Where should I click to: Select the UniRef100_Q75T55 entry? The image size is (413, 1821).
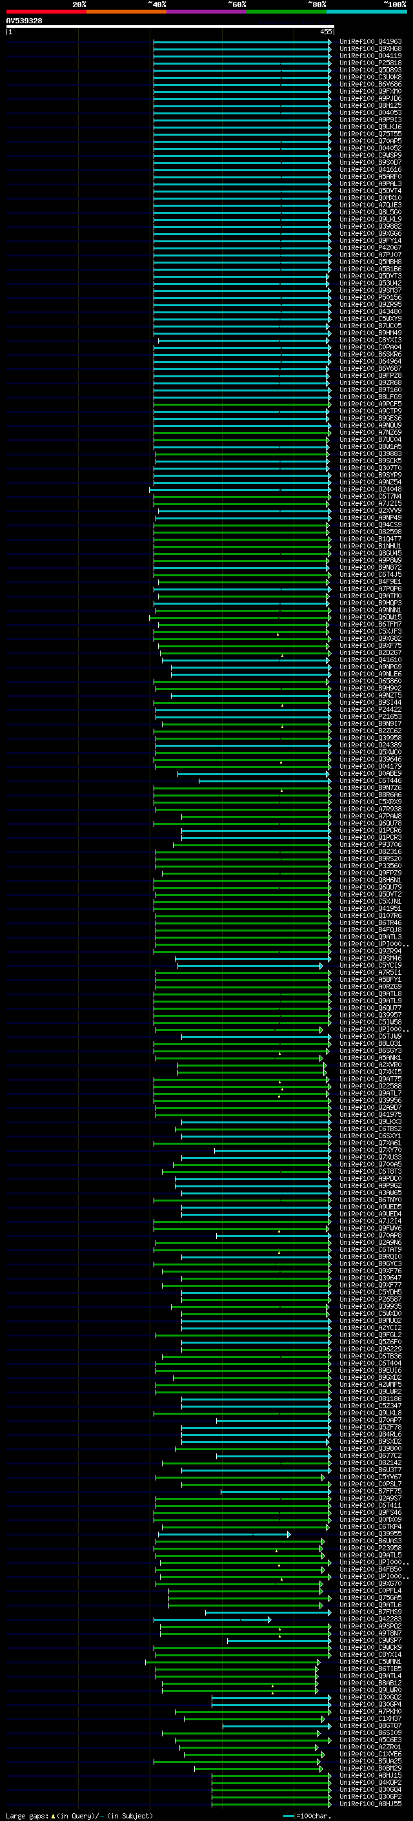(370, 134)
